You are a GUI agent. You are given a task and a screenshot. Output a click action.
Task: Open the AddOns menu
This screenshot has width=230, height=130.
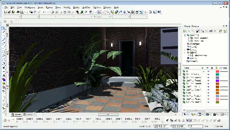86,7
